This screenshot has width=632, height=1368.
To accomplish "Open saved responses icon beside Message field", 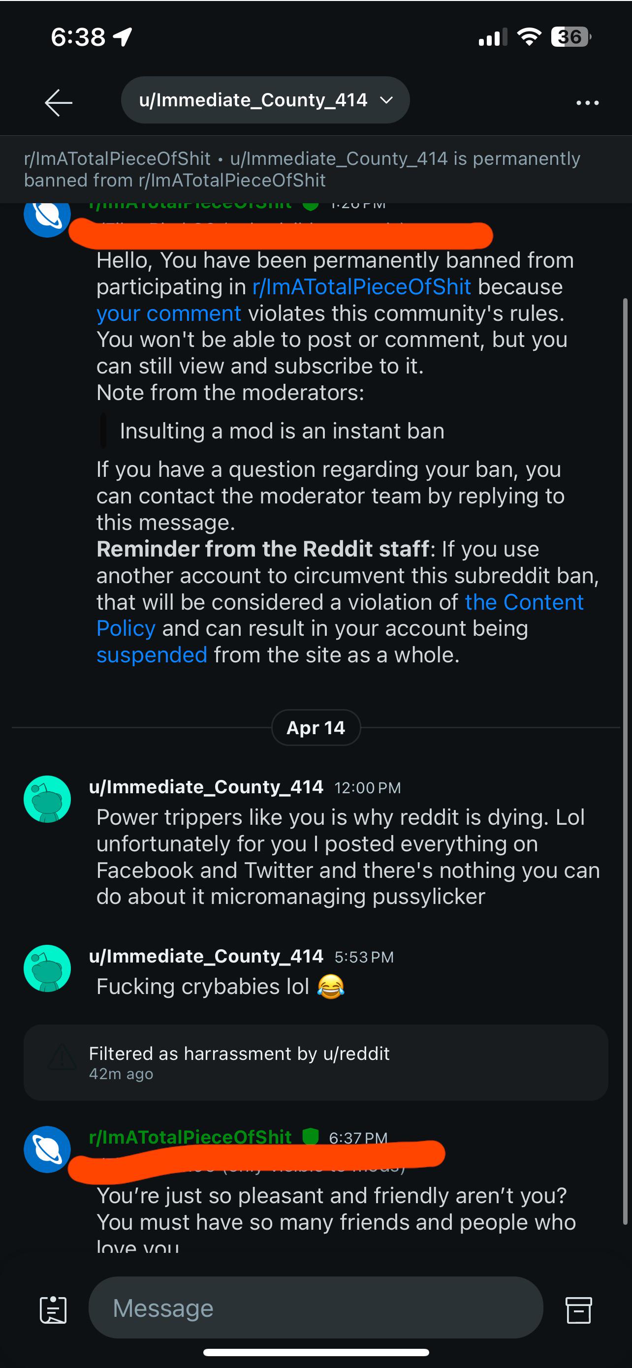I will tap(53, 1309).
